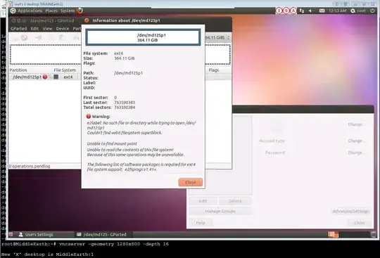
Task: Open the volume indicator in the panel
Action: (x=310, y=11)
